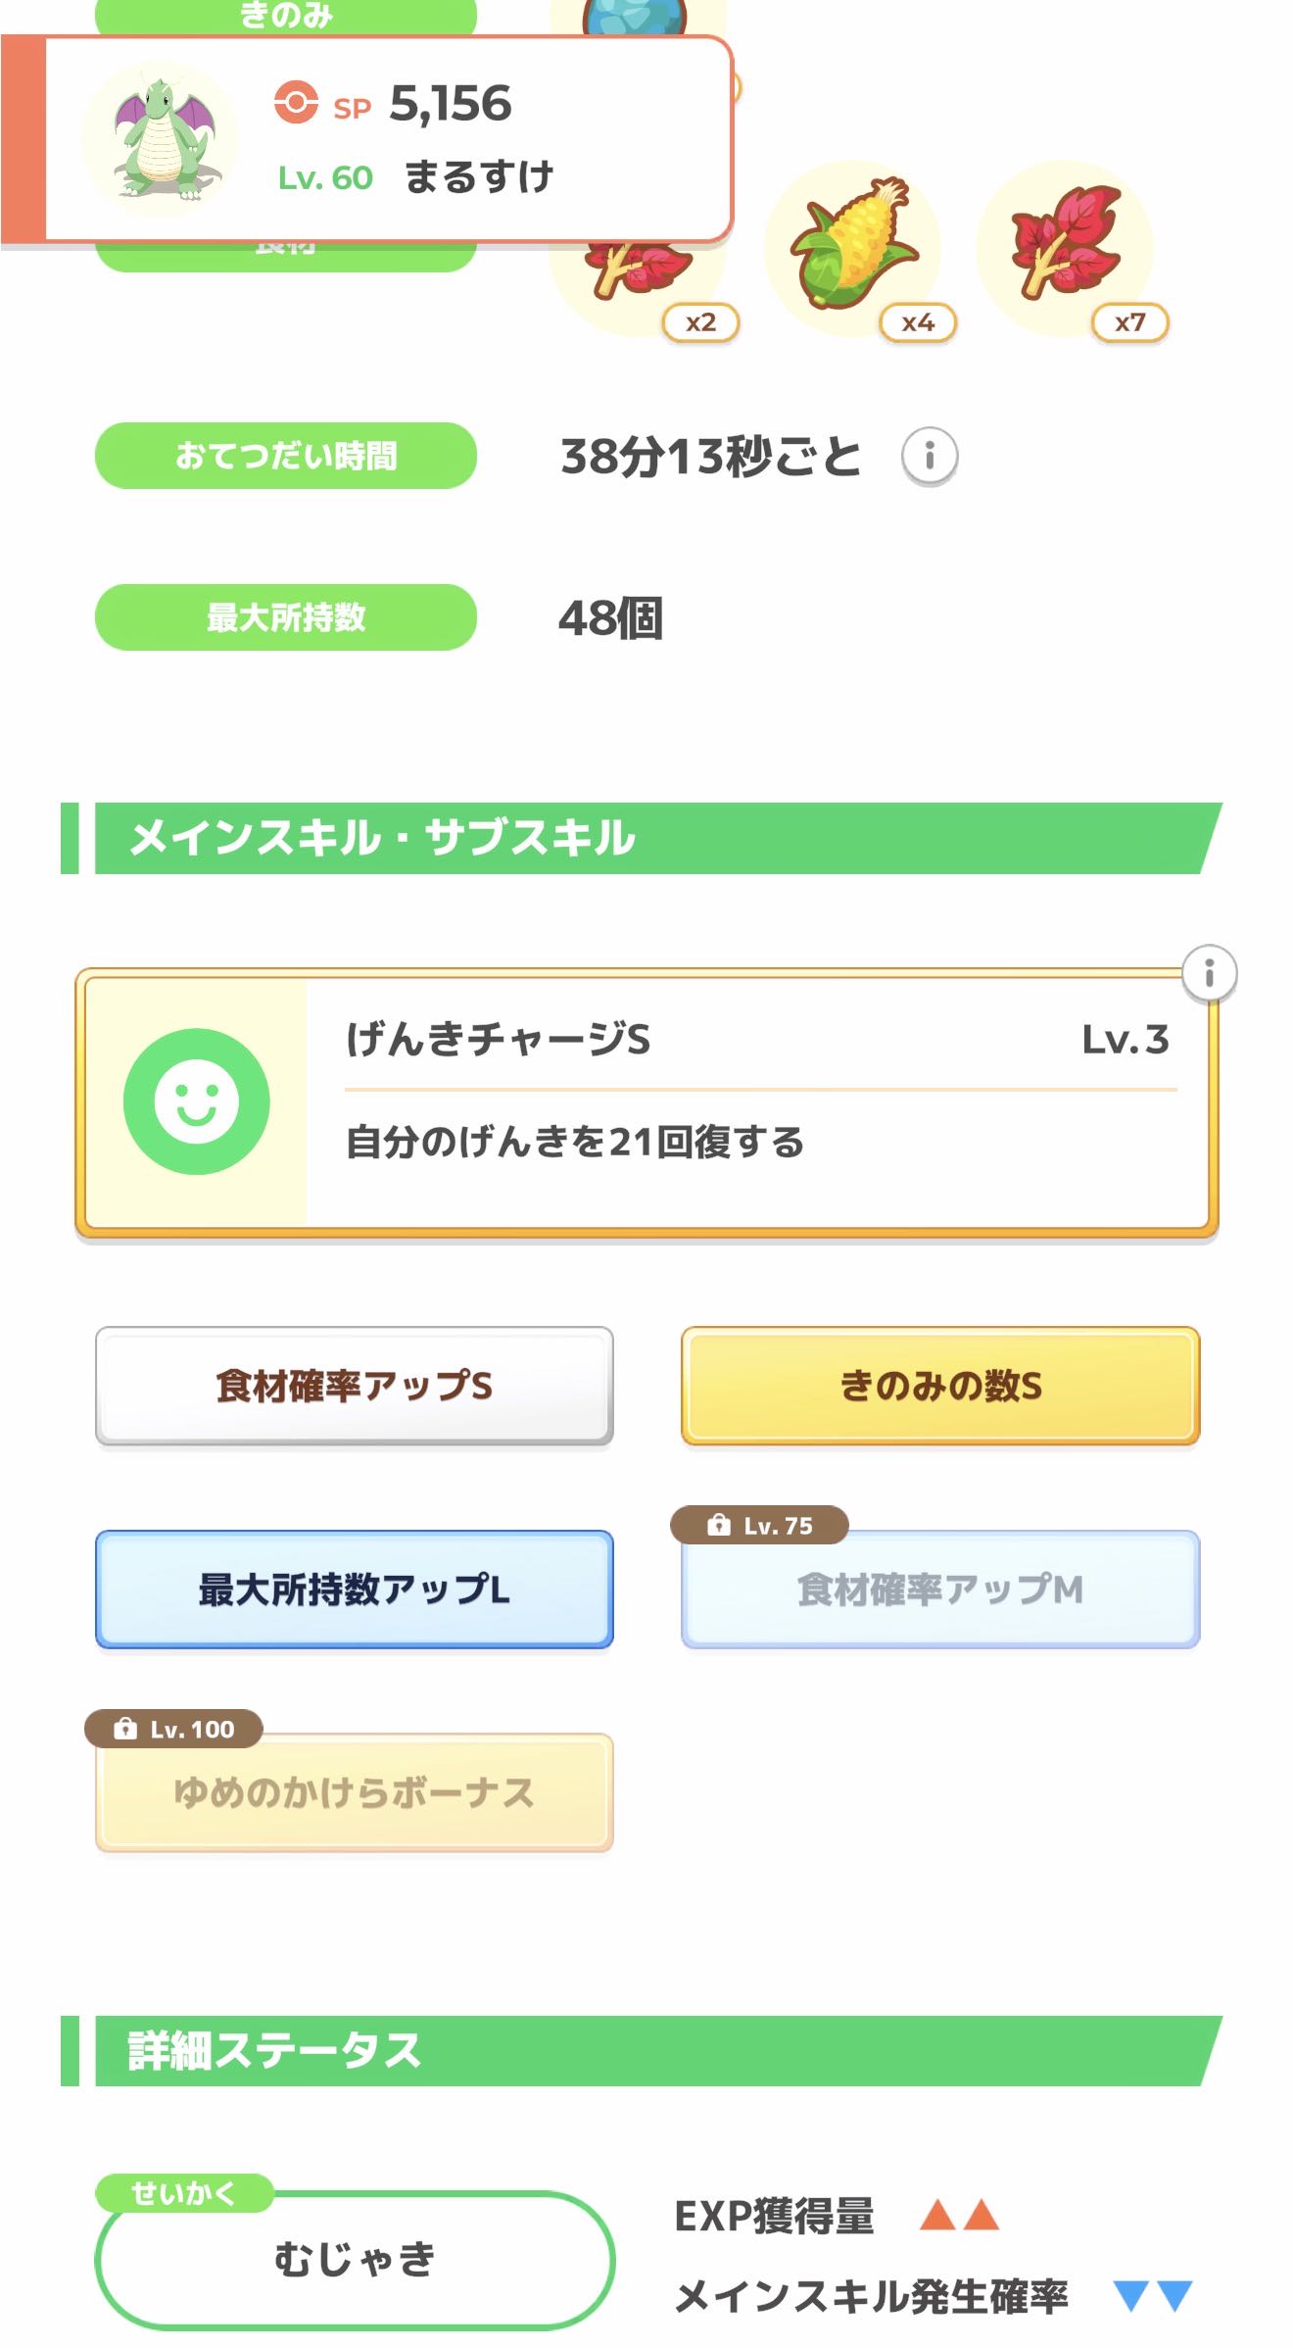Tap the help-time info icon beside 38分13秒ごと
The height and width of the screenshot is (2348, 1293).
tap(929, 456)
